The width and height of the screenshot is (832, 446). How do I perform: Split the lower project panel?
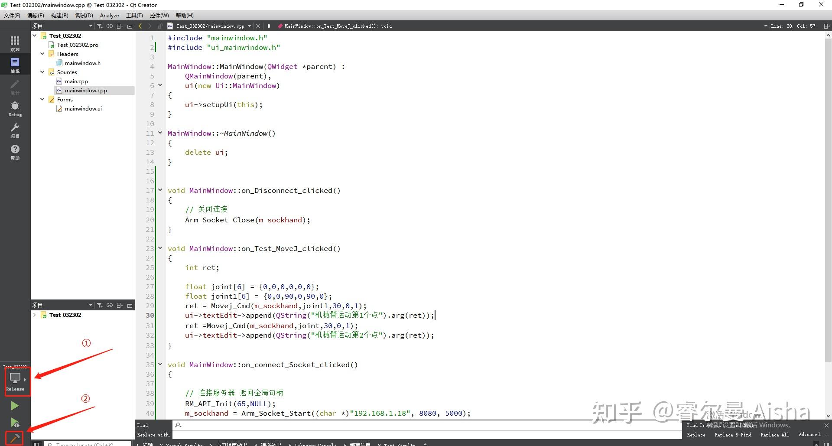tap(120, 305)
